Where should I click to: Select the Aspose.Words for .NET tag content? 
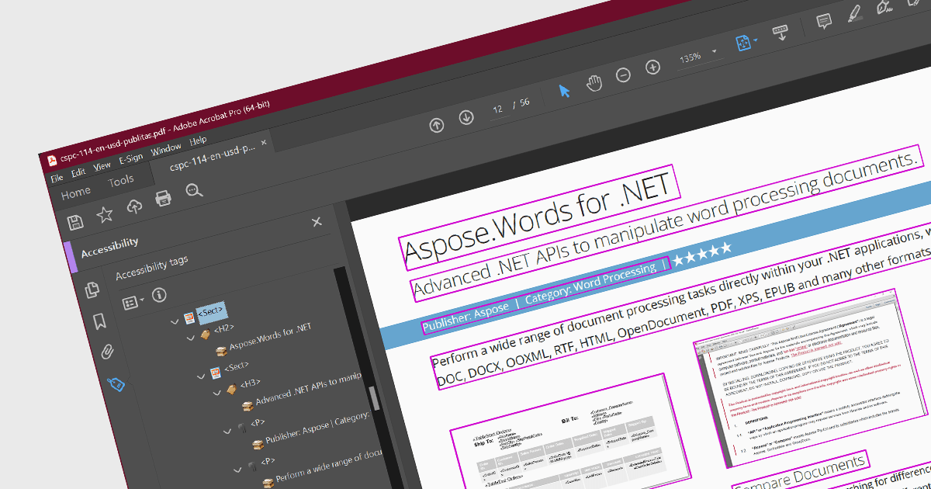click(x=271, y=335)
